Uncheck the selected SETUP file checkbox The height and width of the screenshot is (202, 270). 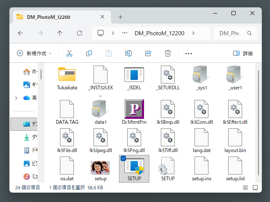[124, 159]
